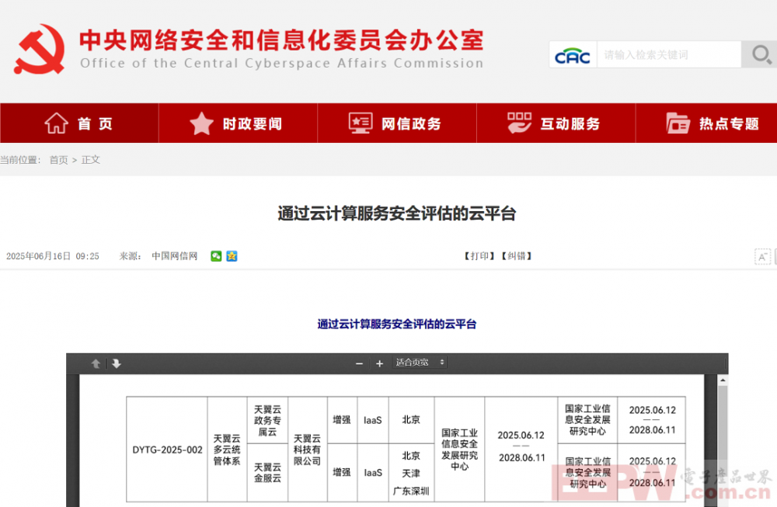Click the 广东深圳 location text
The width and height of the screenshot is (777, 507).
(411, 491)
